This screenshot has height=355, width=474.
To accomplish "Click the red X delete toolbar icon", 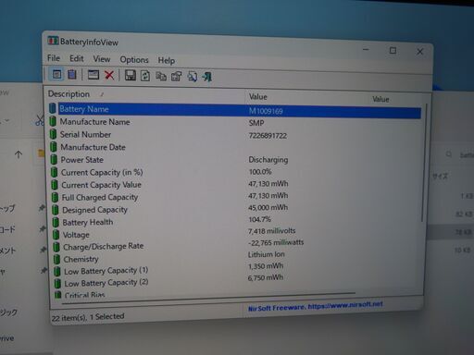I will coord(109,75).
